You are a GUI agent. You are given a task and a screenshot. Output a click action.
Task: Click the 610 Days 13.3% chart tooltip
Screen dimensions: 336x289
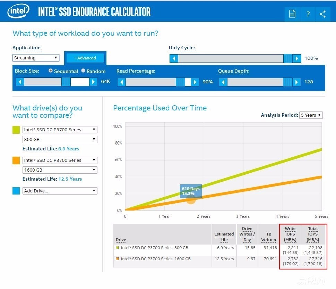coord(191,191)
